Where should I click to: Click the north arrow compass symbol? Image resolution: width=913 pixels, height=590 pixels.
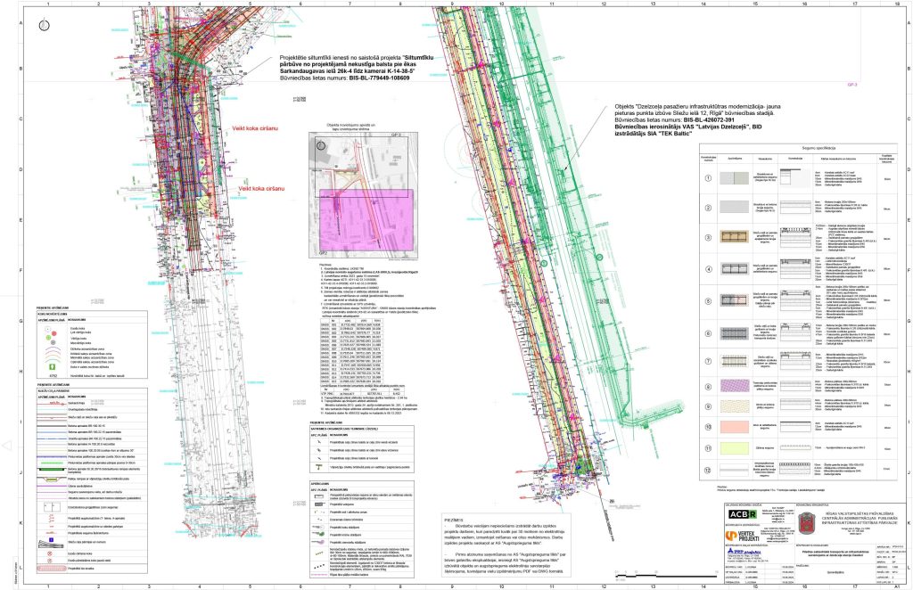point(44,25)
